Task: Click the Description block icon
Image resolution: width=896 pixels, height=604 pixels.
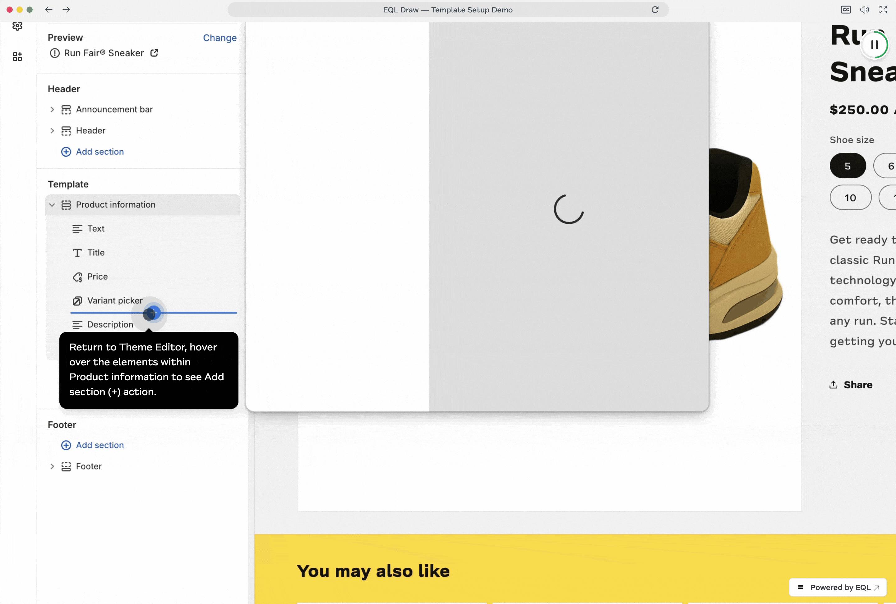Action: [x=77, y=325]
